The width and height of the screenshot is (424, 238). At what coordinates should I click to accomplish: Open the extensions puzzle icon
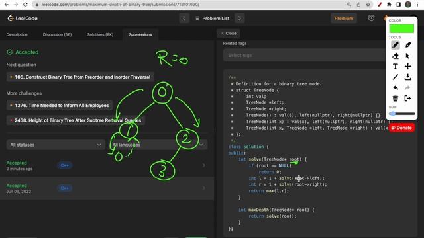pyautogui.click(x=389, y=5)
